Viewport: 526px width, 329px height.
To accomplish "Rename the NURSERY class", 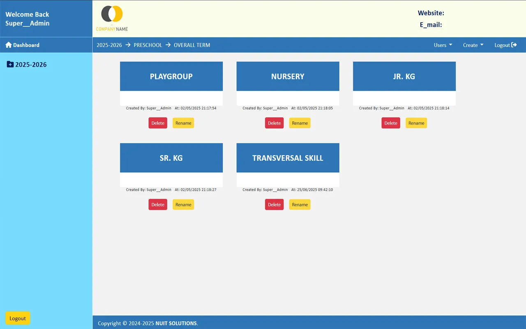I will (300, 123).
